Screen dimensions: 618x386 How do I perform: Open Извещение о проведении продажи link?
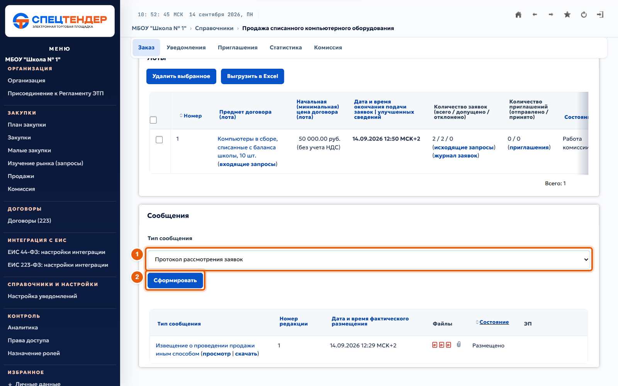(205, 349)
